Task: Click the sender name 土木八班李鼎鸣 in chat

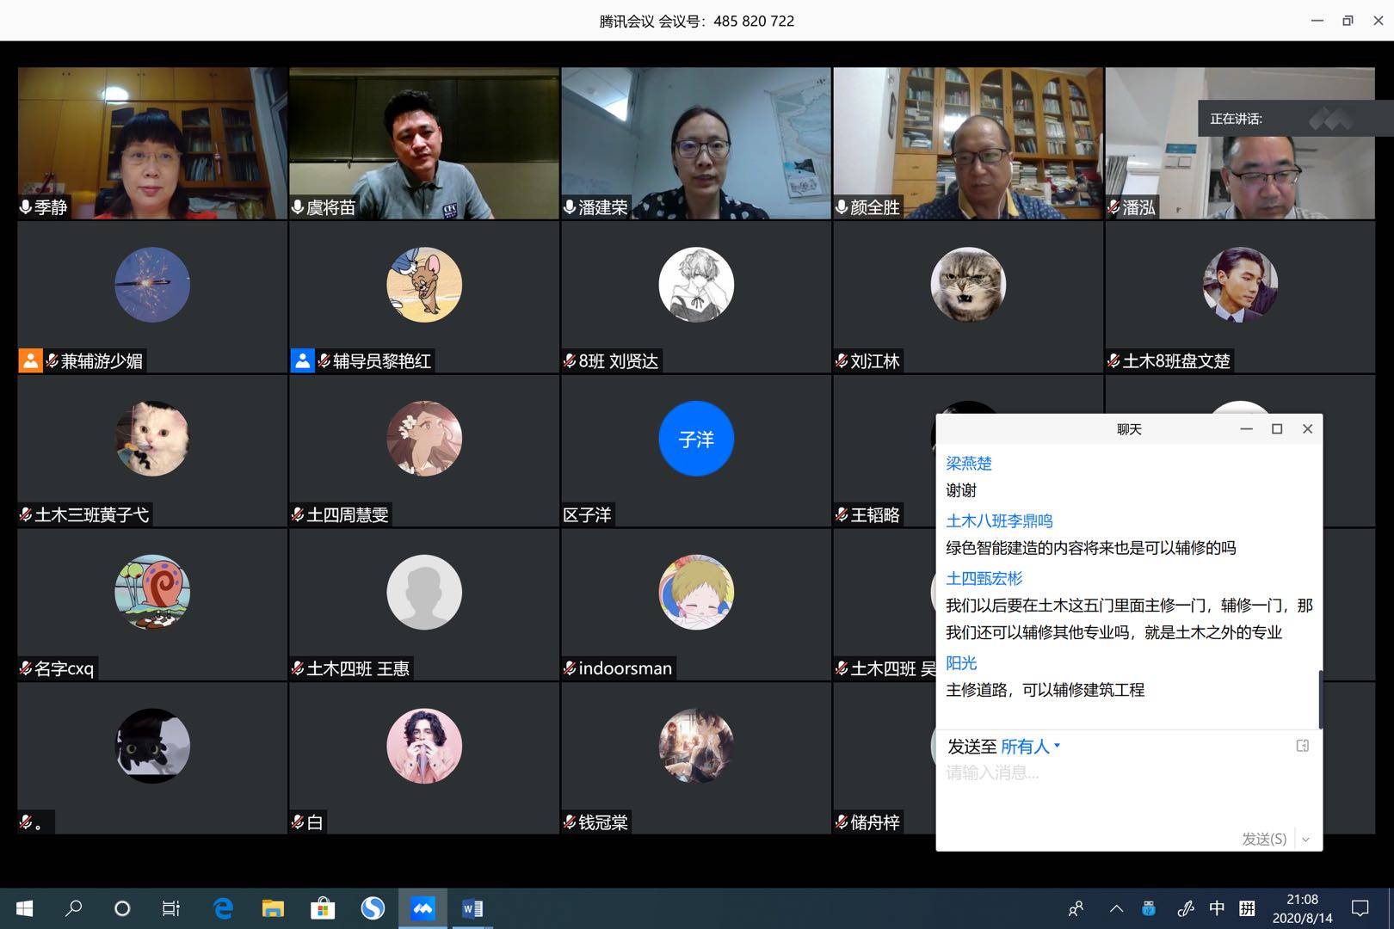Action: 999,521
